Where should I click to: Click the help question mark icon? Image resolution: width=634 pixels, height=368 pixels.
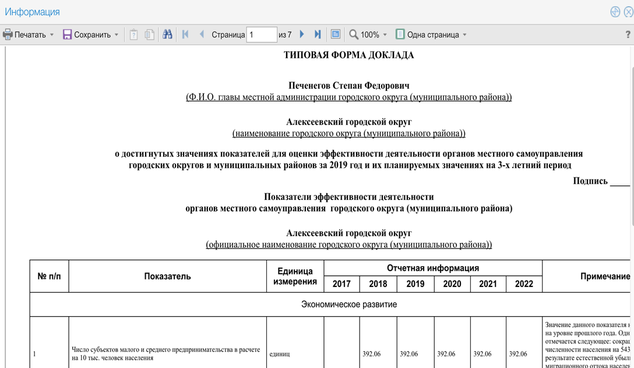point(628,35)
